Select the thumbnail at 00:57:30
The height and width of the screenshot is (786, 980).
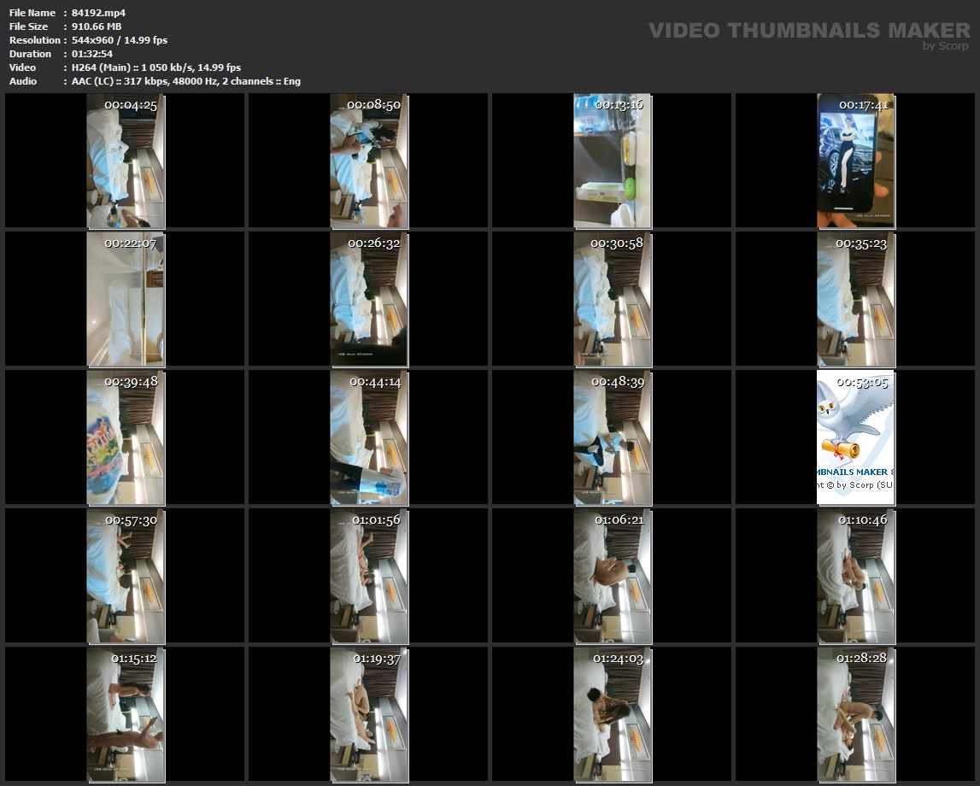tap(126, 576)
